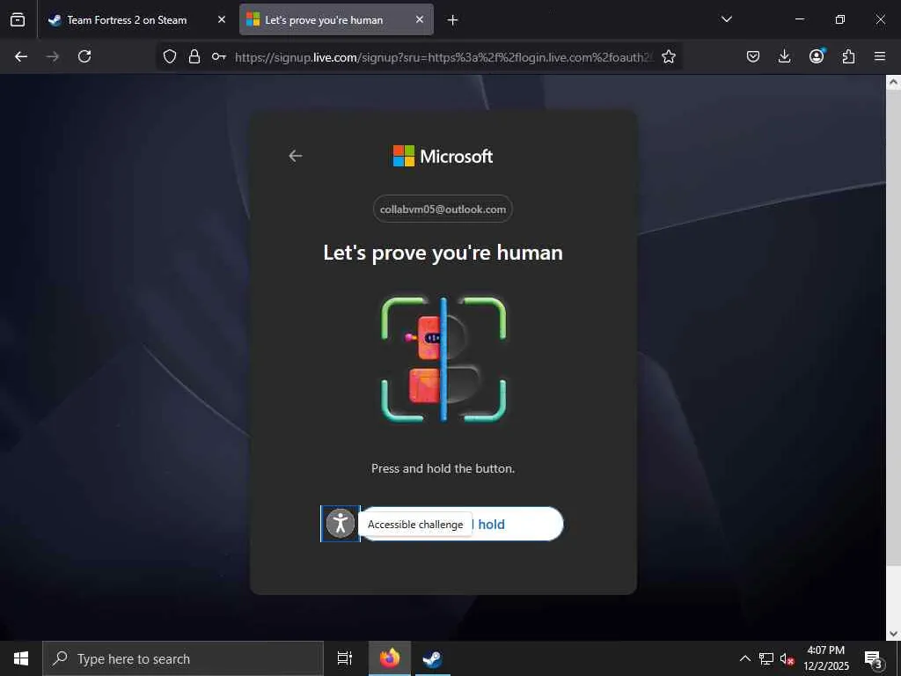The width and height of the screenshot is (901, 676).
Task: Expand the list all tabs dropdown
Action: pyautogui.click(x=726, y=19)
